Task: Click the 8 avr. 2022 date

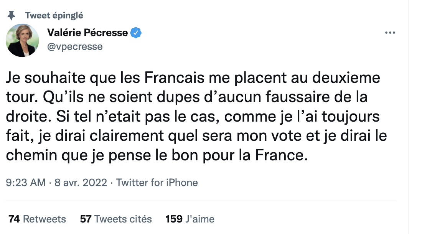Action: (80, 183)
